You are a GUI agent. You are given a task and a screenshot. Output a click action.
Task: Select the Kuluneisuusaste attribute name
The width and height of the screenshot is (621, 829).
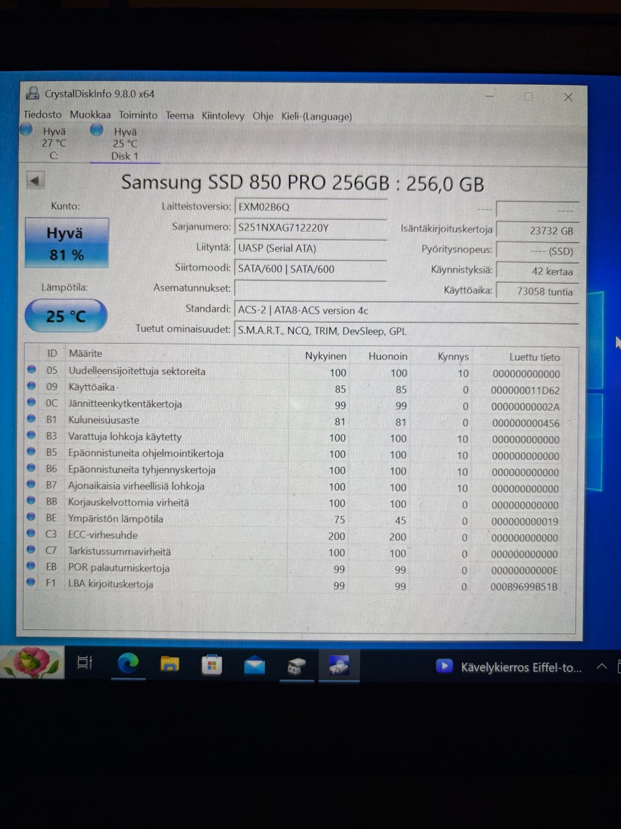103,420
